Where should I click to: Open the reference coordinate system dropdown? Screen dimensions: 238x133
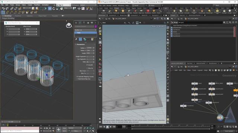click(x=68, y=8)
